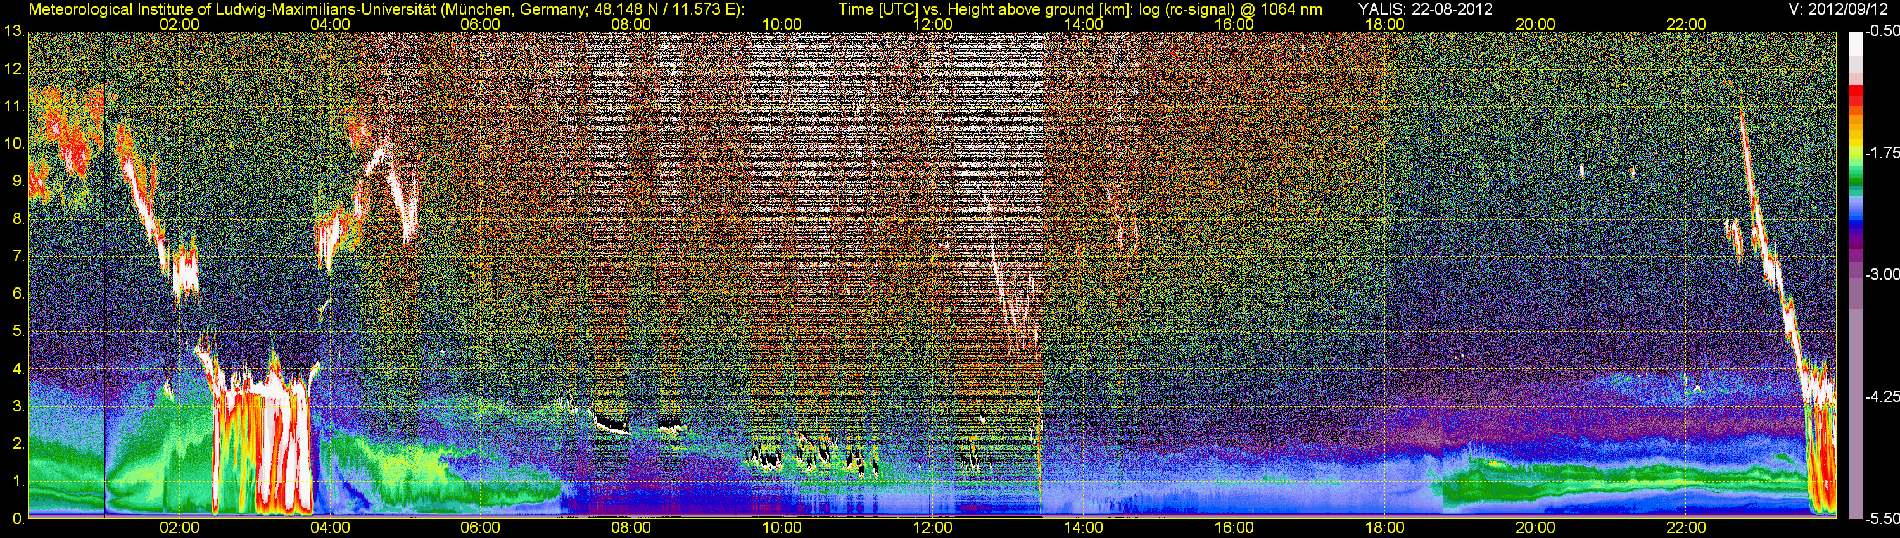The width and height of the screenshot is (1900, 538).
Task: Click the -5.50 color scale value
Action: 1882,518
